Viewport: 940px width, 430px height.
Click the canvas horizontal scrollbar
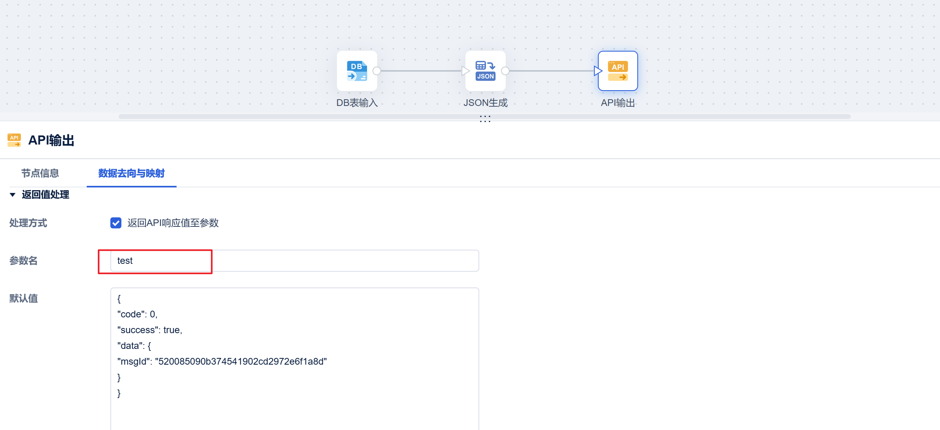pyautogui.click(x=484, y=117)
